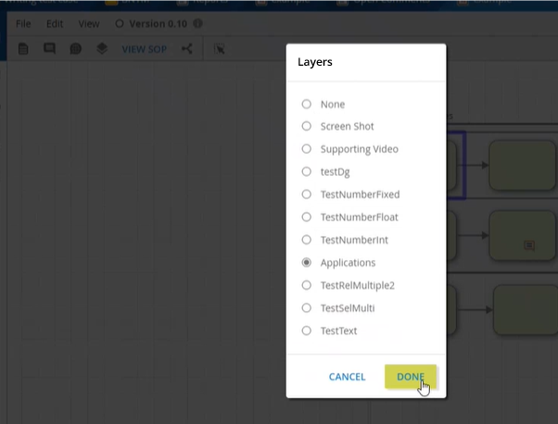Screen dimensions: 558x424
Task: Select the Applications radio button
Action: tap(307, 263)
